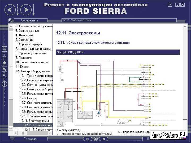
Task: Click contents horizontal scrollbar thumb
Action: [23, 133]
